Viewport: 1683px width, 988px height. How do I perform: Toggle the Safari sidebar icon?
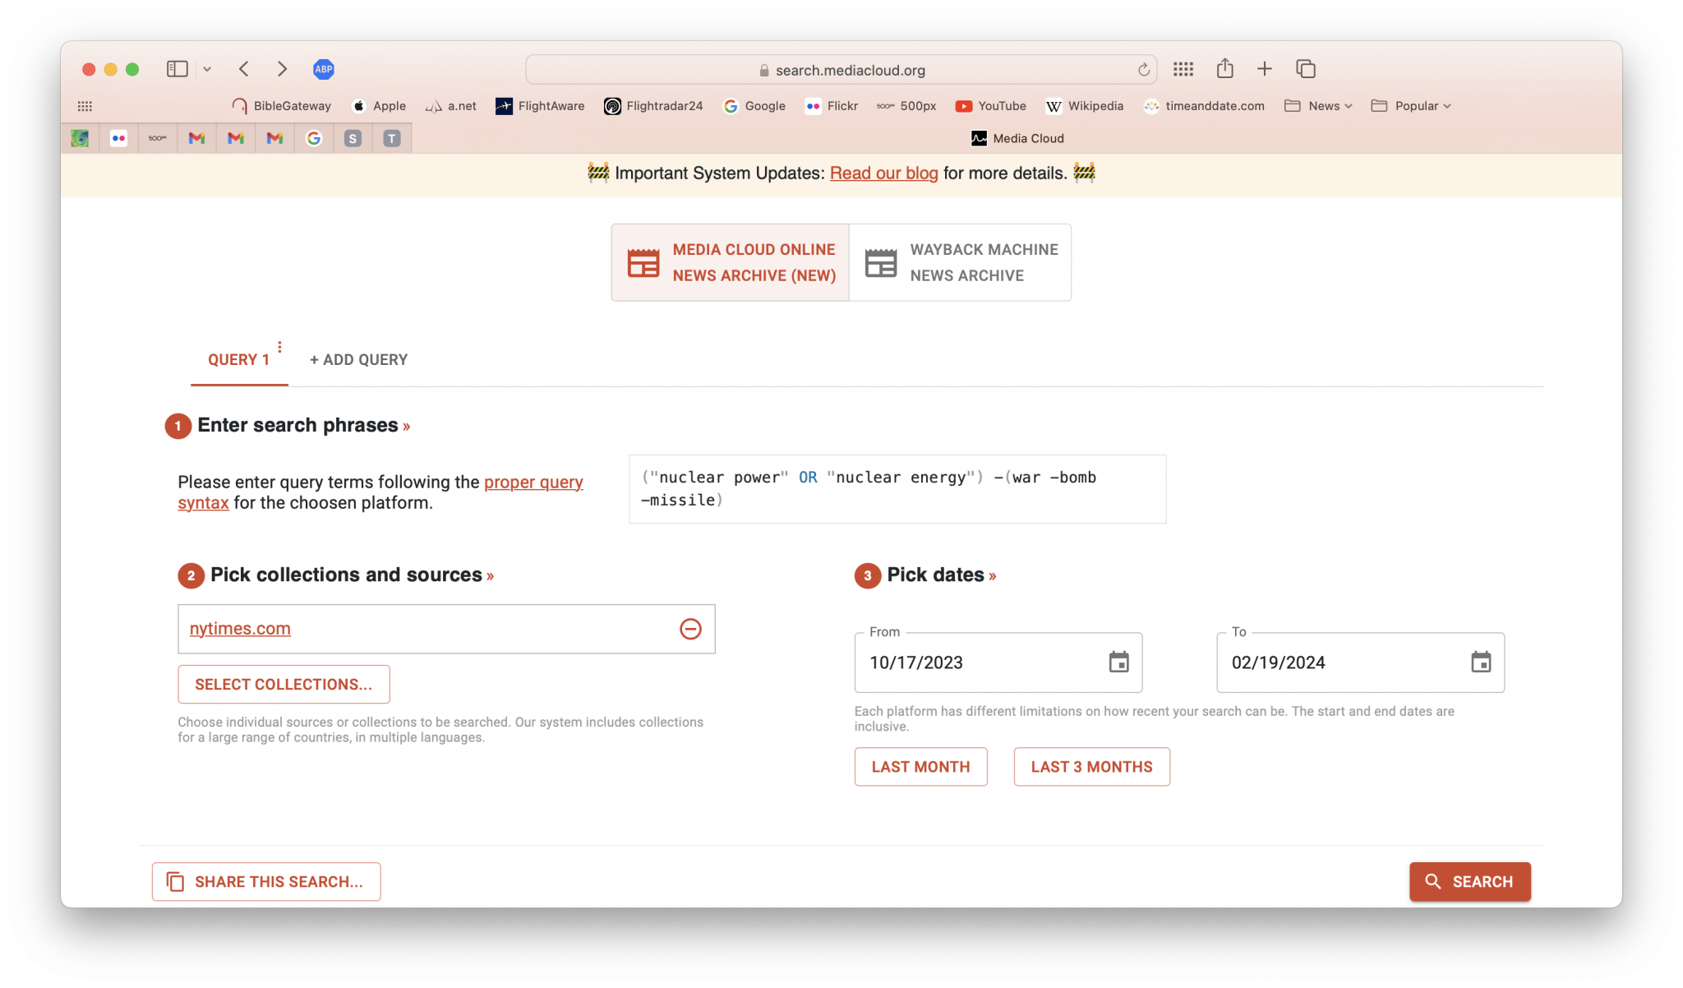coord(177,69)
